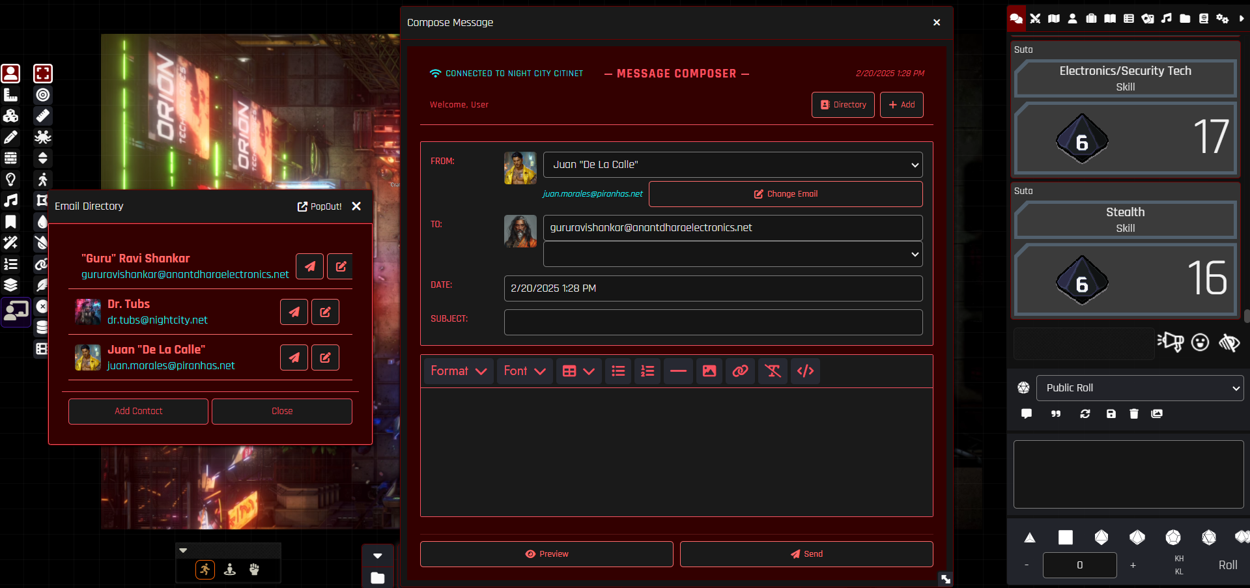This screenshot has height=588, width=1250.
Task: Select the Measurement Controls ruler tool
Action: tap(10, 95)
